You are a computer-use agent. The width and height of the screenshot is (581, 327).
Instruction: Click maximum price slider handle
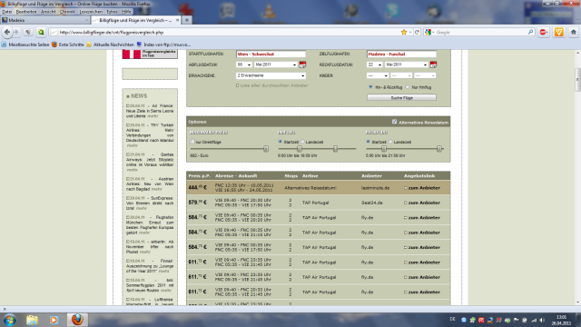[266, 149]
